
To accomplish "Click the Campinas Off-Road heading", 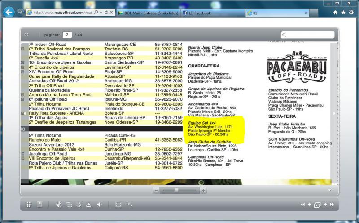I will point(206,157).
